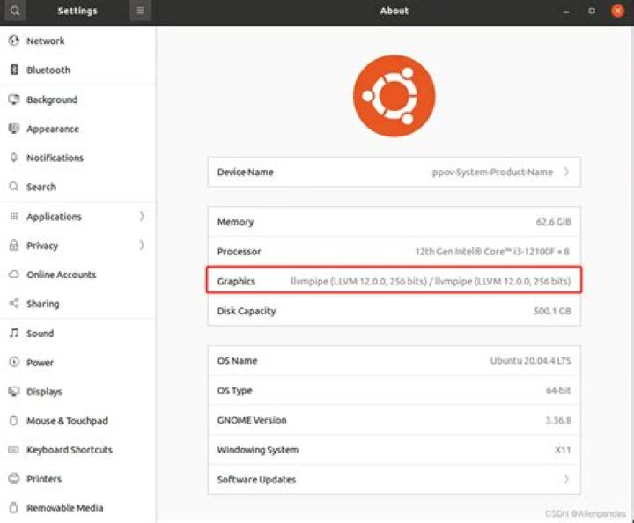634x523 pixels.
Task: Click the Sharing icon in sidebar
Action: [14, 303]
